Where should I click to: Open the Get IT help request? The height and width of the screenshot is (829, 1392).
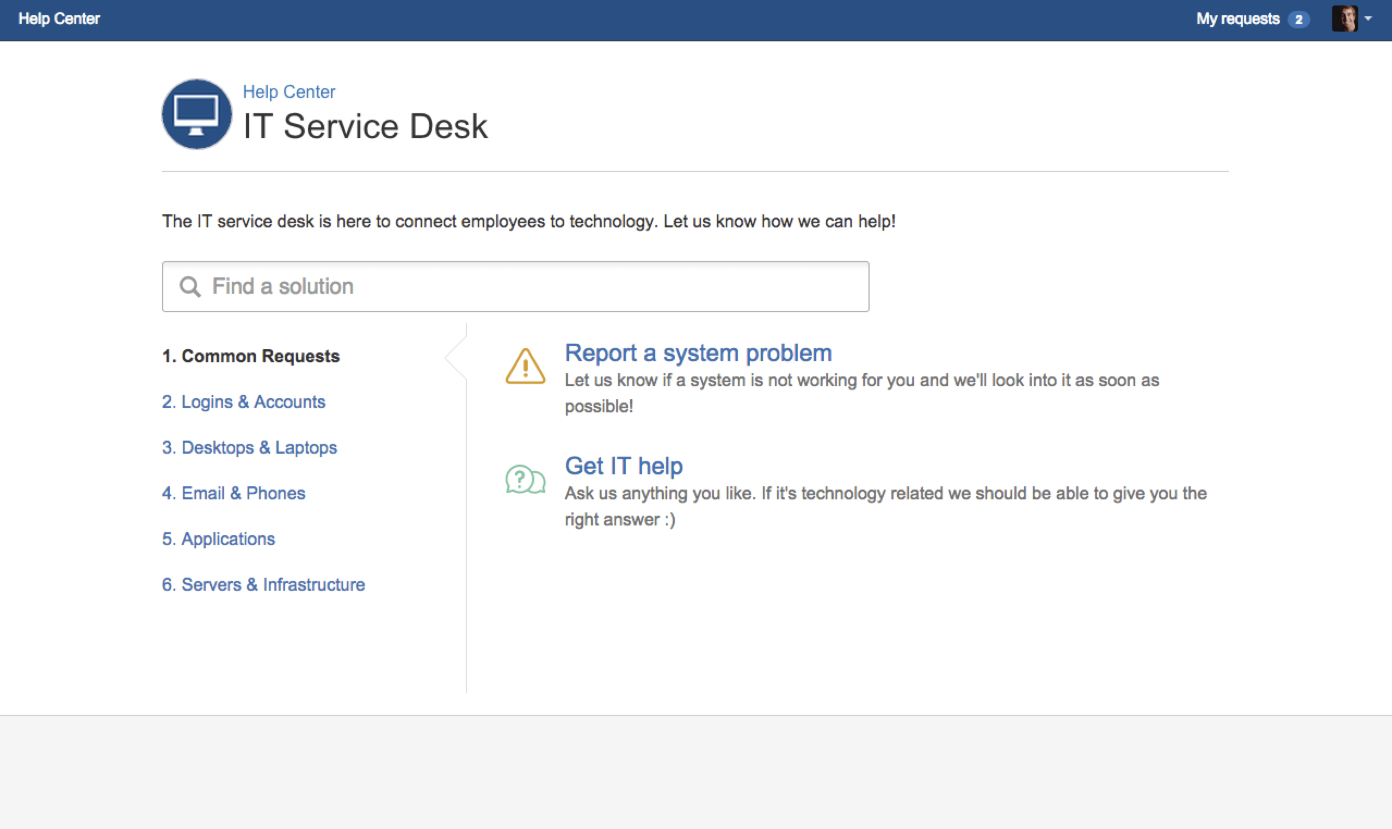(x=624, y=466)
